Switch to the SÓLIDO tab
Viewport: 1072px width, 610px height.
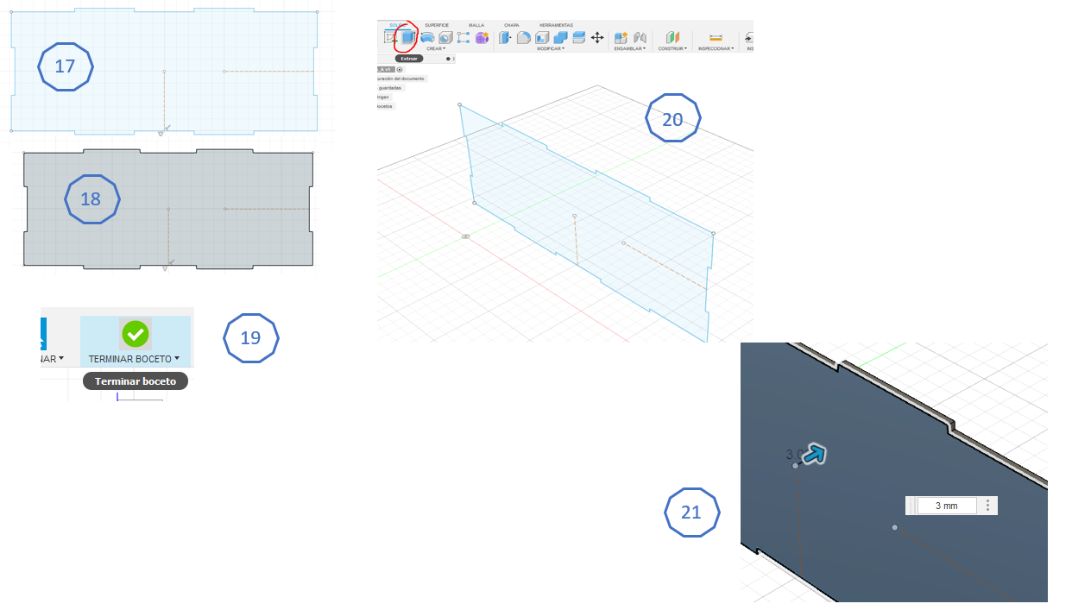[x=397, y=25]
